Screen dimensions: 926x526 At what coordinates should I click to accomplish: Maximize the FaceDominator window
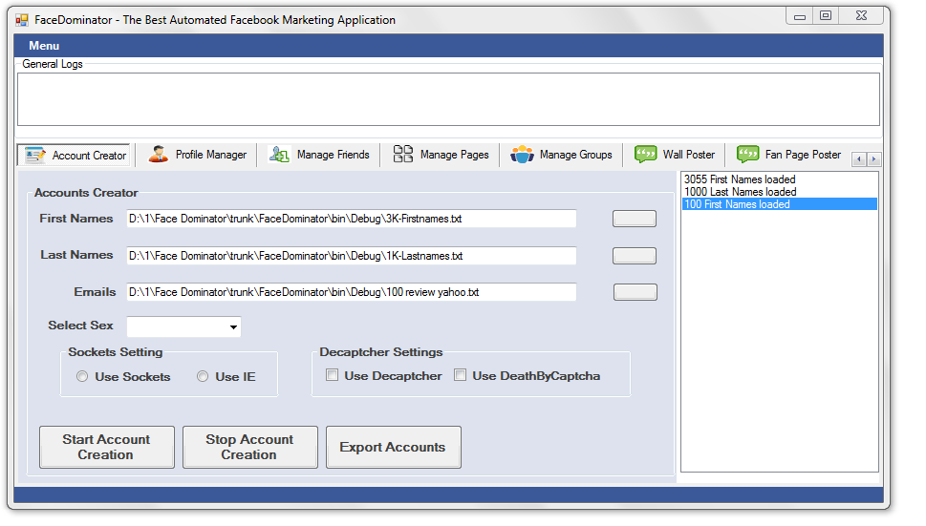point(826,16)
